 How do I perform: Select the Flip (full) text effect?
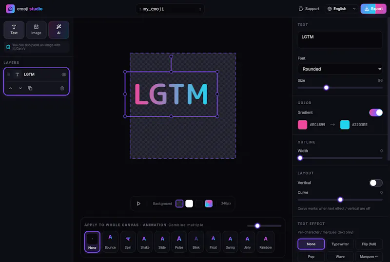coord(369,244)
